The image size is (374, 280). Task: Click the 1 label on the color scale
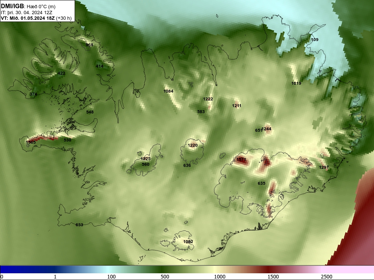point(55,277)
